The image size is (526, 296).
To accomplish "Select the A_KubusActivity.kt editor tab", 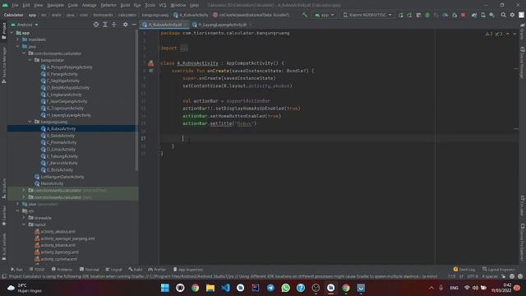I will pos(164,25).
